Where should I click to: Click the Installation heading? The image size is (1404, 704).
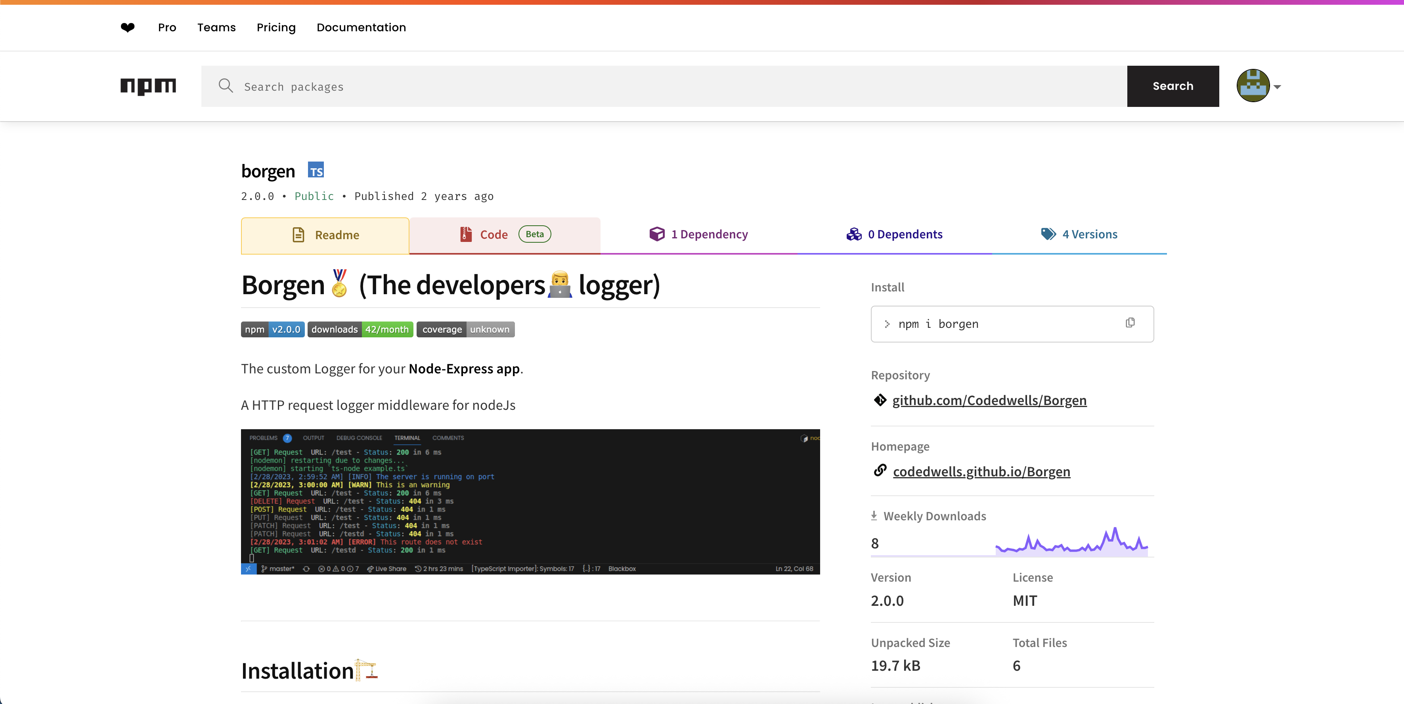309,671
